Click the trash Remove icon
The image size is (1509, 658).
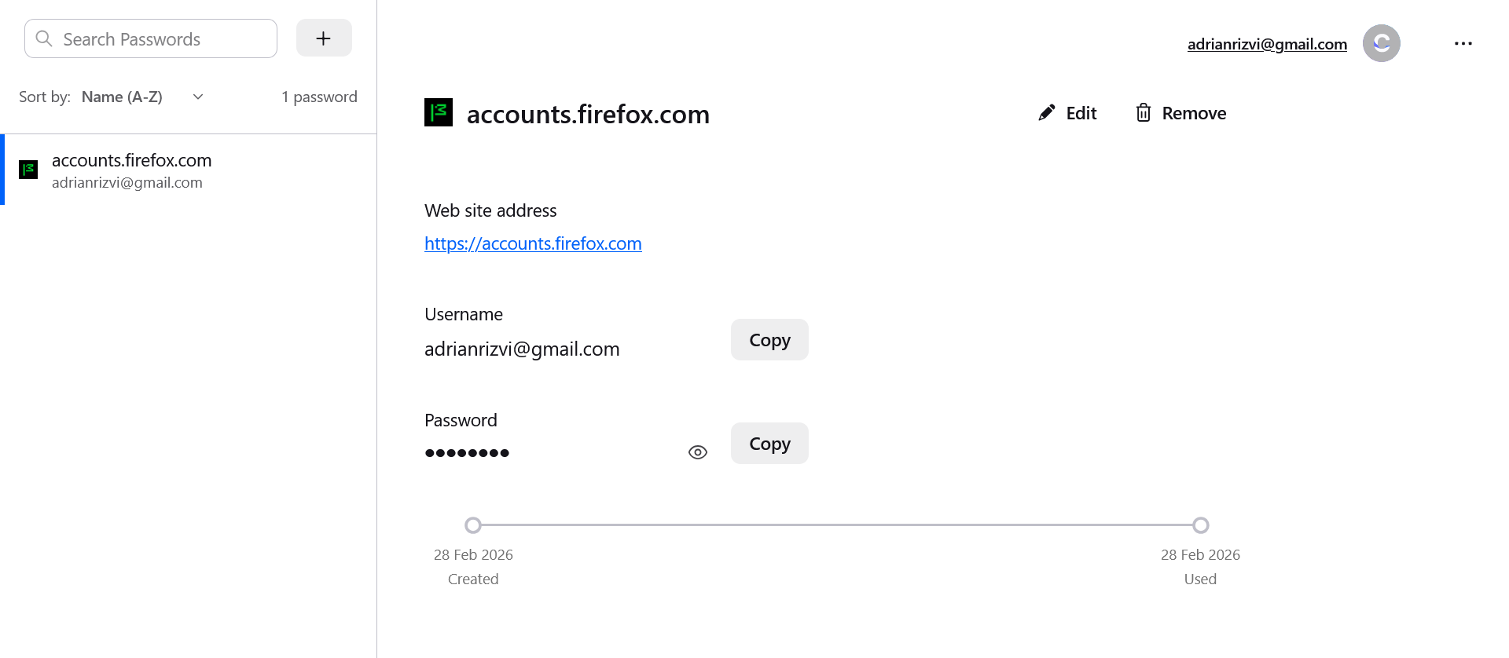pyautogui.click(x=1144, y=113)
